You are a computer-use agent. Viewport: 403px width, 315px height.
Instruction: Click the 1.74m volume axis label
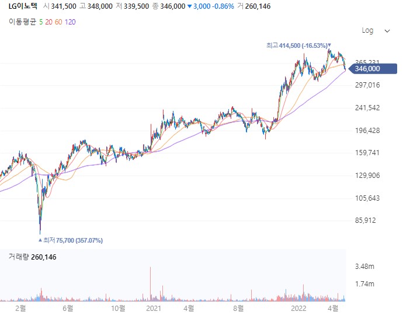[x=364, y=284]
